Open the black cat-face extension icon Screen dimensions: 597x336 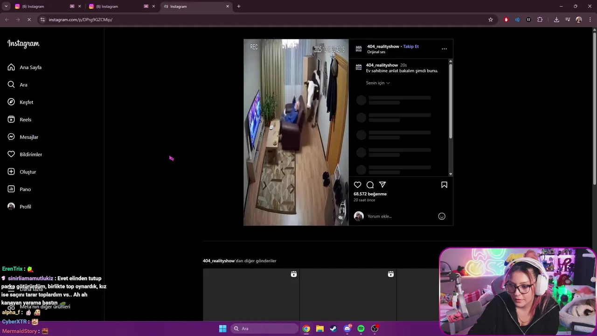pyautogui.click(x=528, y=20)
